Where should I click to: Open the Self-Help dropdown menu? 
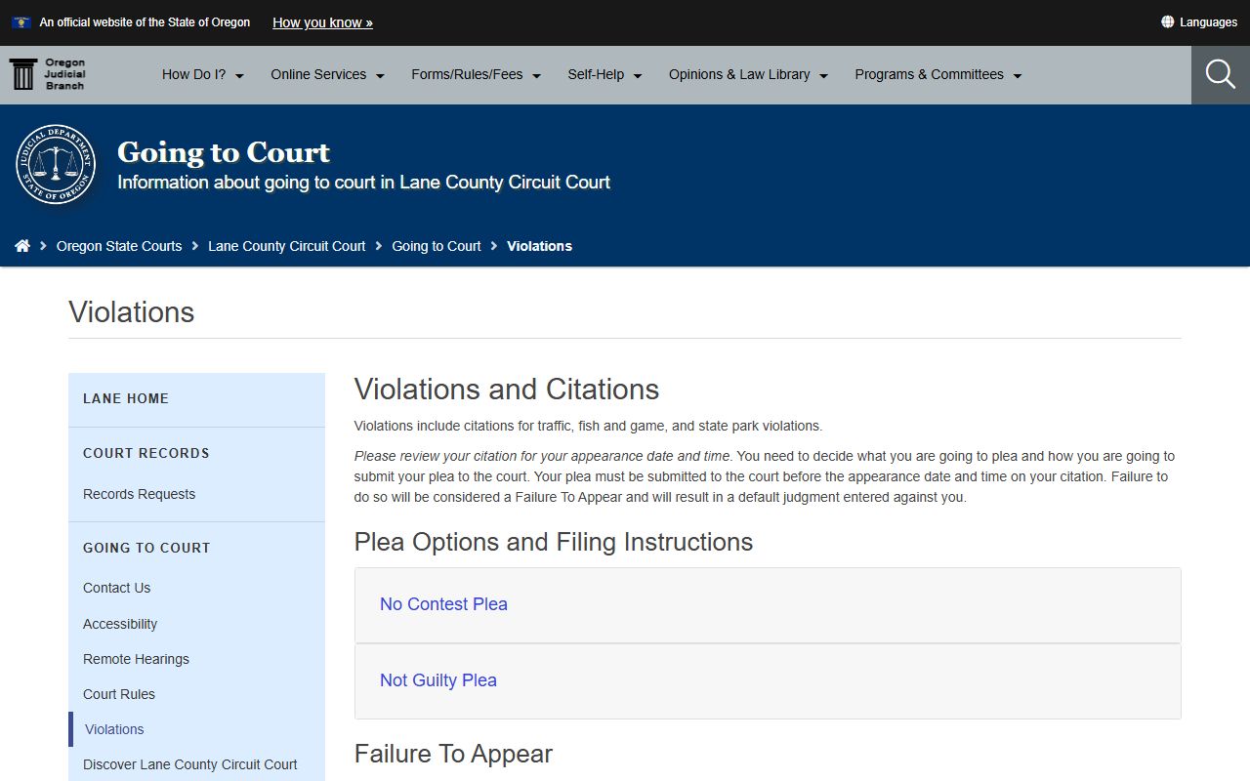coord(605,74)
